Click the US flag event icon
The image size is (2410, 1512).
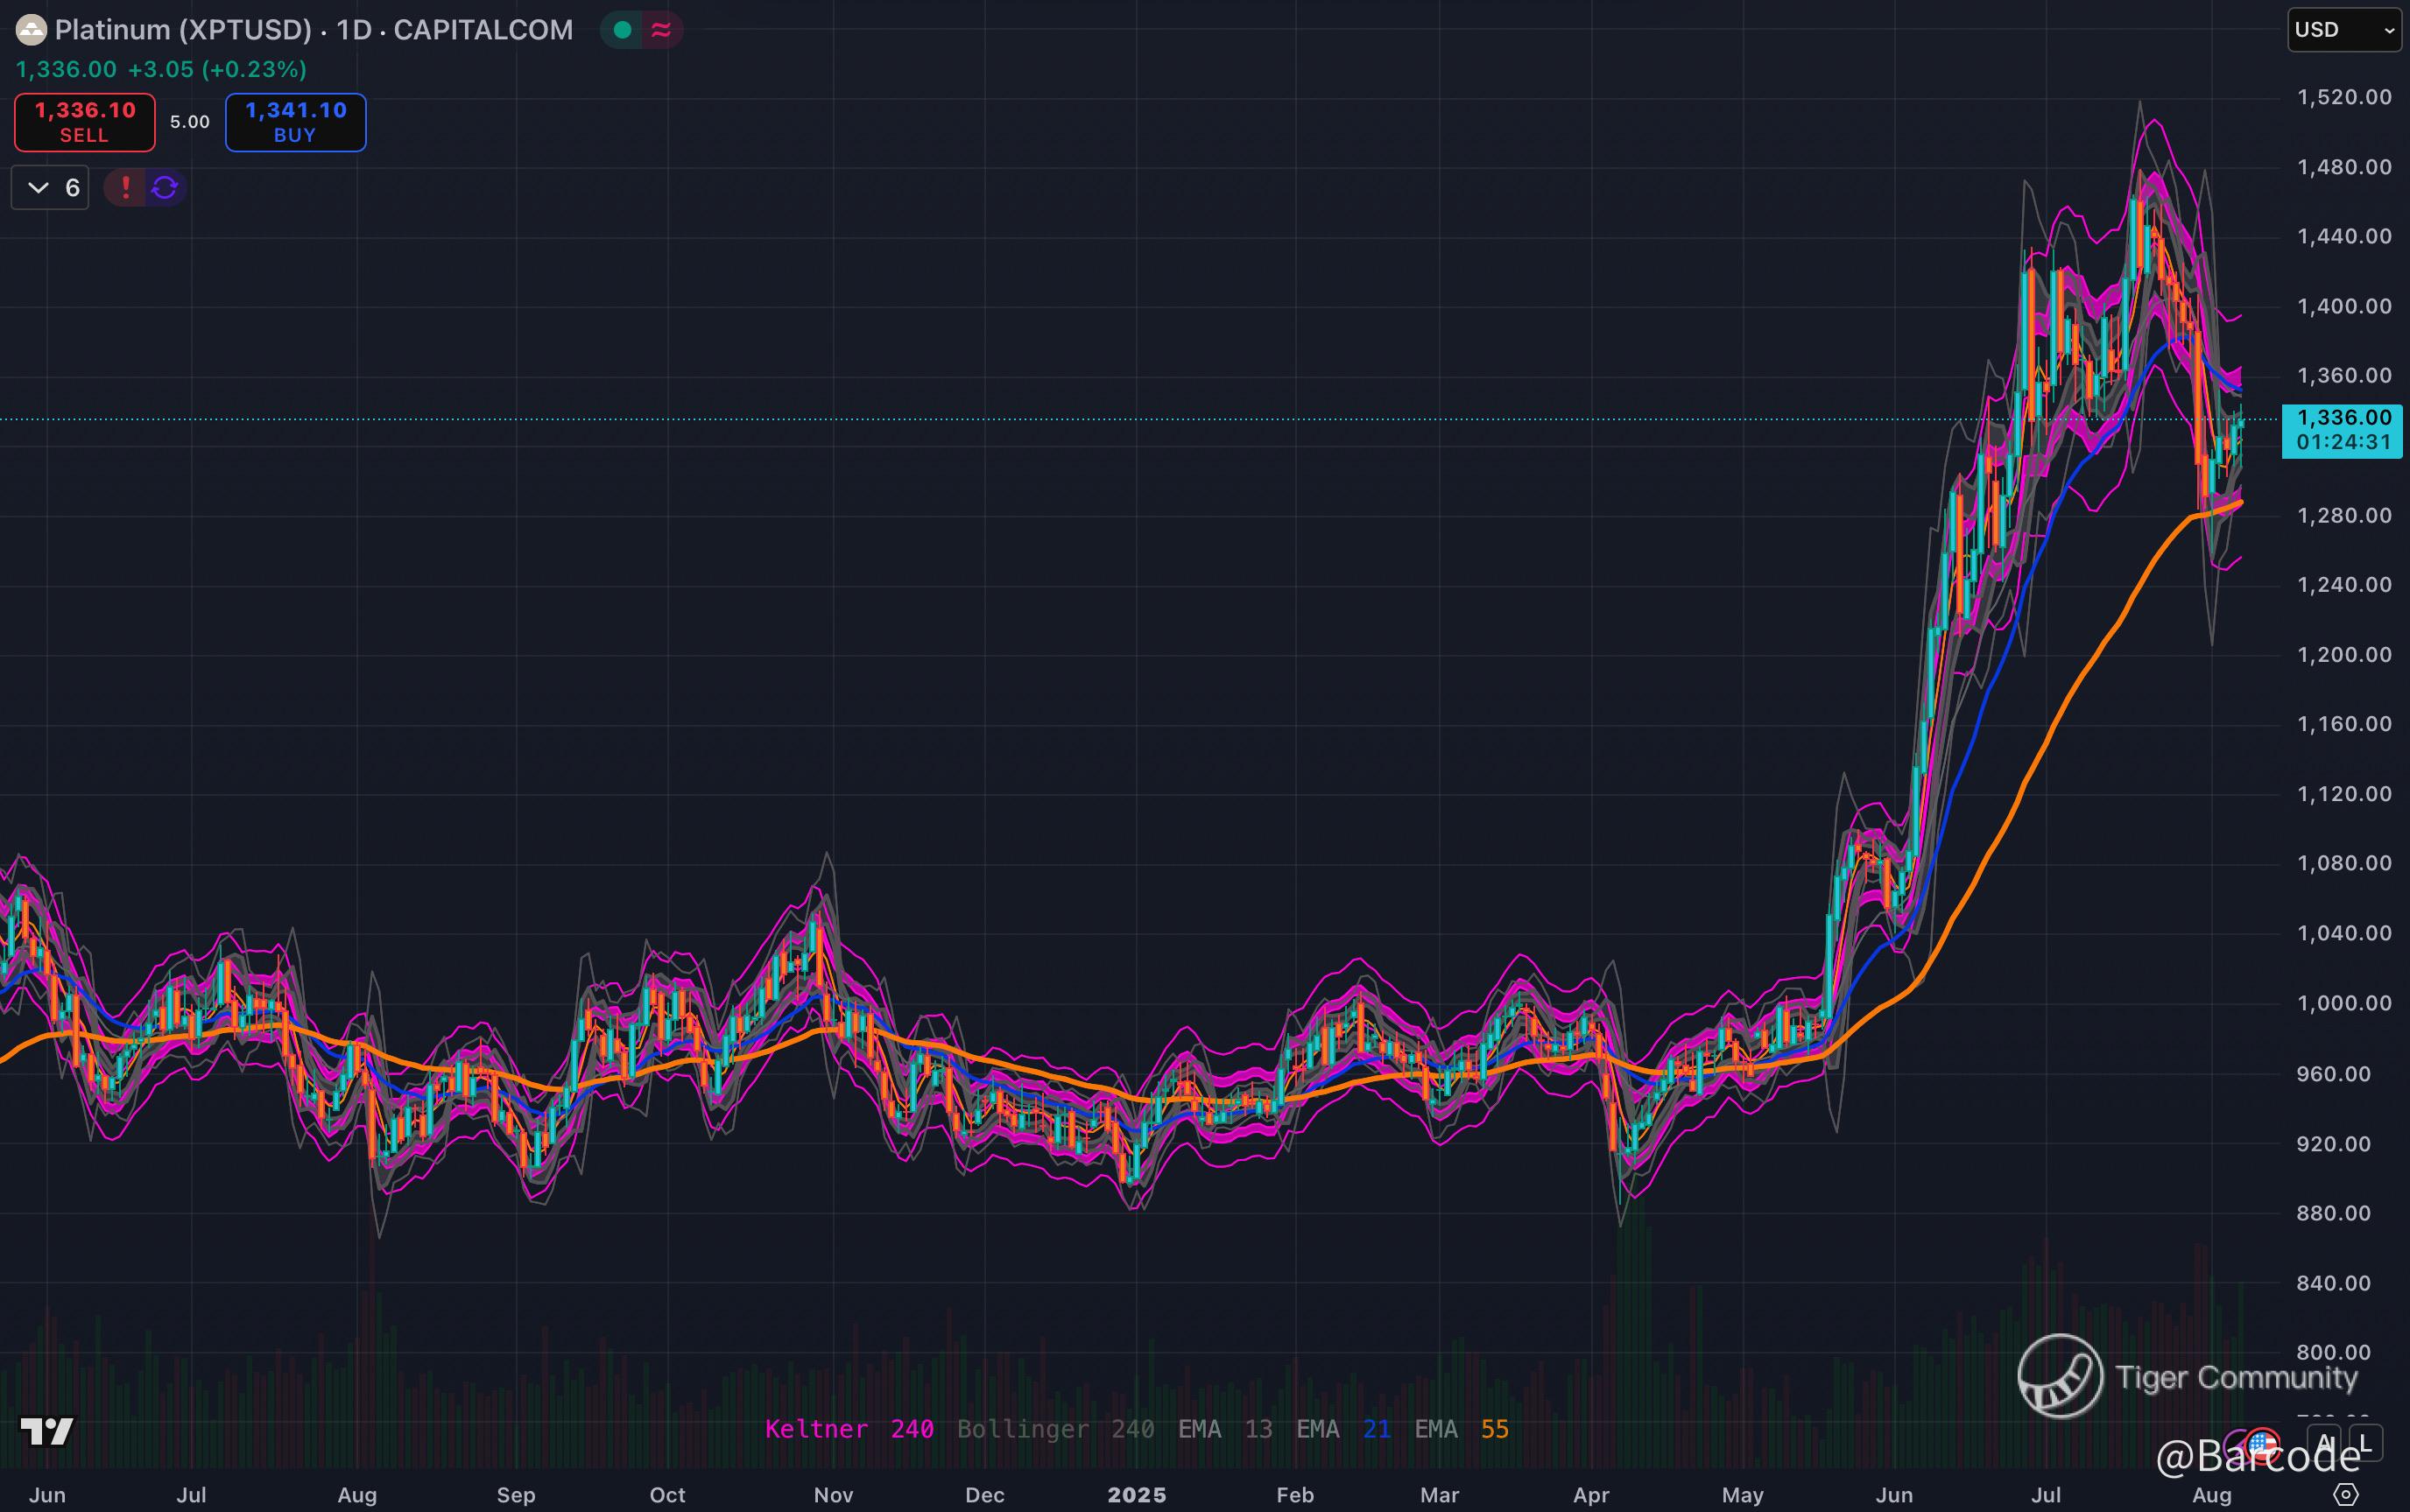click(2262, 1443)
